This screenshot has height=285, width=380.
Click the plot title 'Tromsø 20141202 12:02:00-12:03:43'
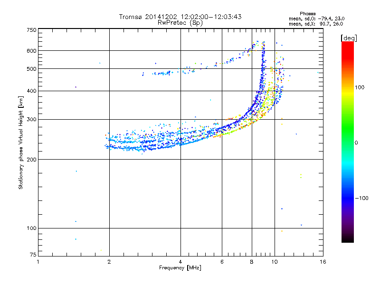click(x=180, y=17)
